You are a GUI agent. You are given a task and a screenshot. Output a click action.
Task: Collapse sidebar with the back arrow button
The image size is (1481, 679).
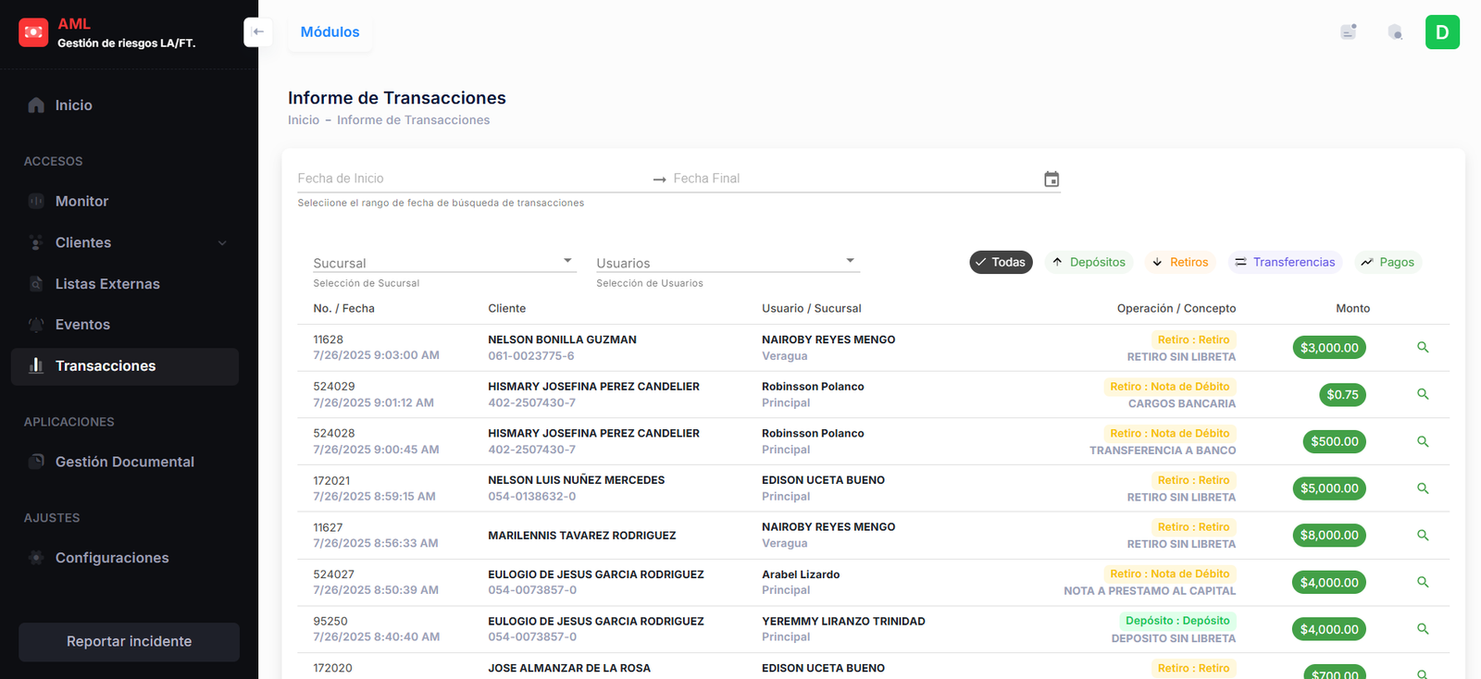coord(258,31)
